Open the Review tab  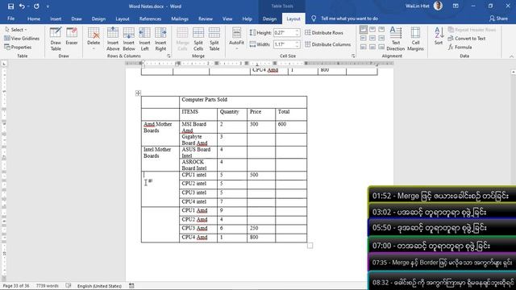[206, 19]
